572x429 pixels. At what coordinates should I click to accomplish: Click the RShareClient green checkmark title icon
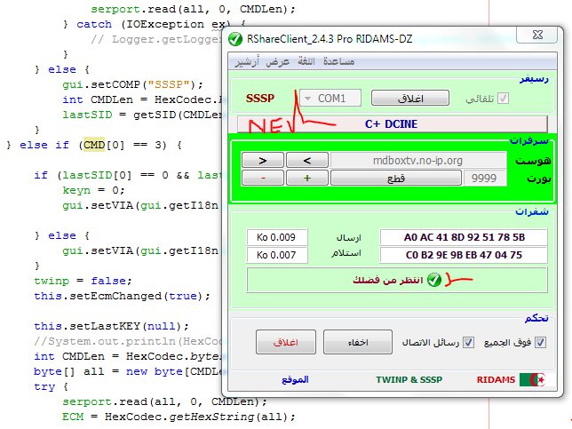tap(235, 39)
